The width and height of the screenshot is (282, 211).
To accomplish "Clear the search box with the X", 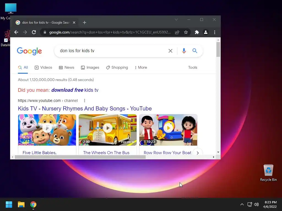I will (170, 51).
